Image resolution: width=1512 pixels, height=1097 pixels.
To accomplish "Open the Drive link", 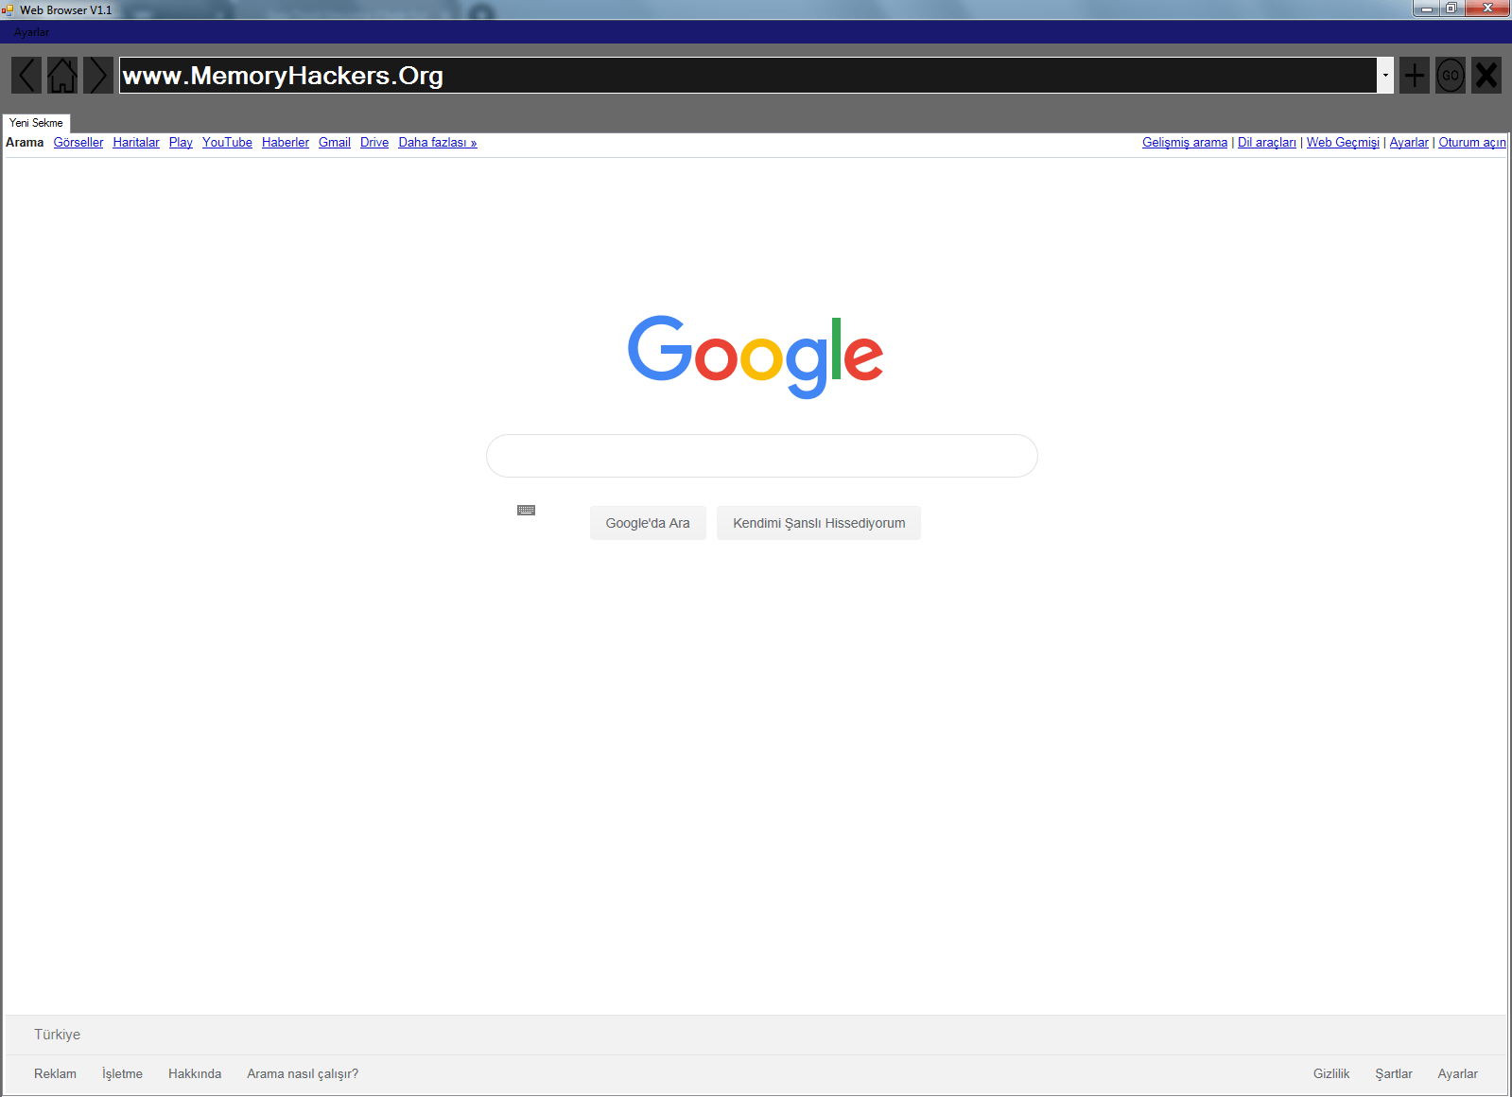I will click(374, 143).
